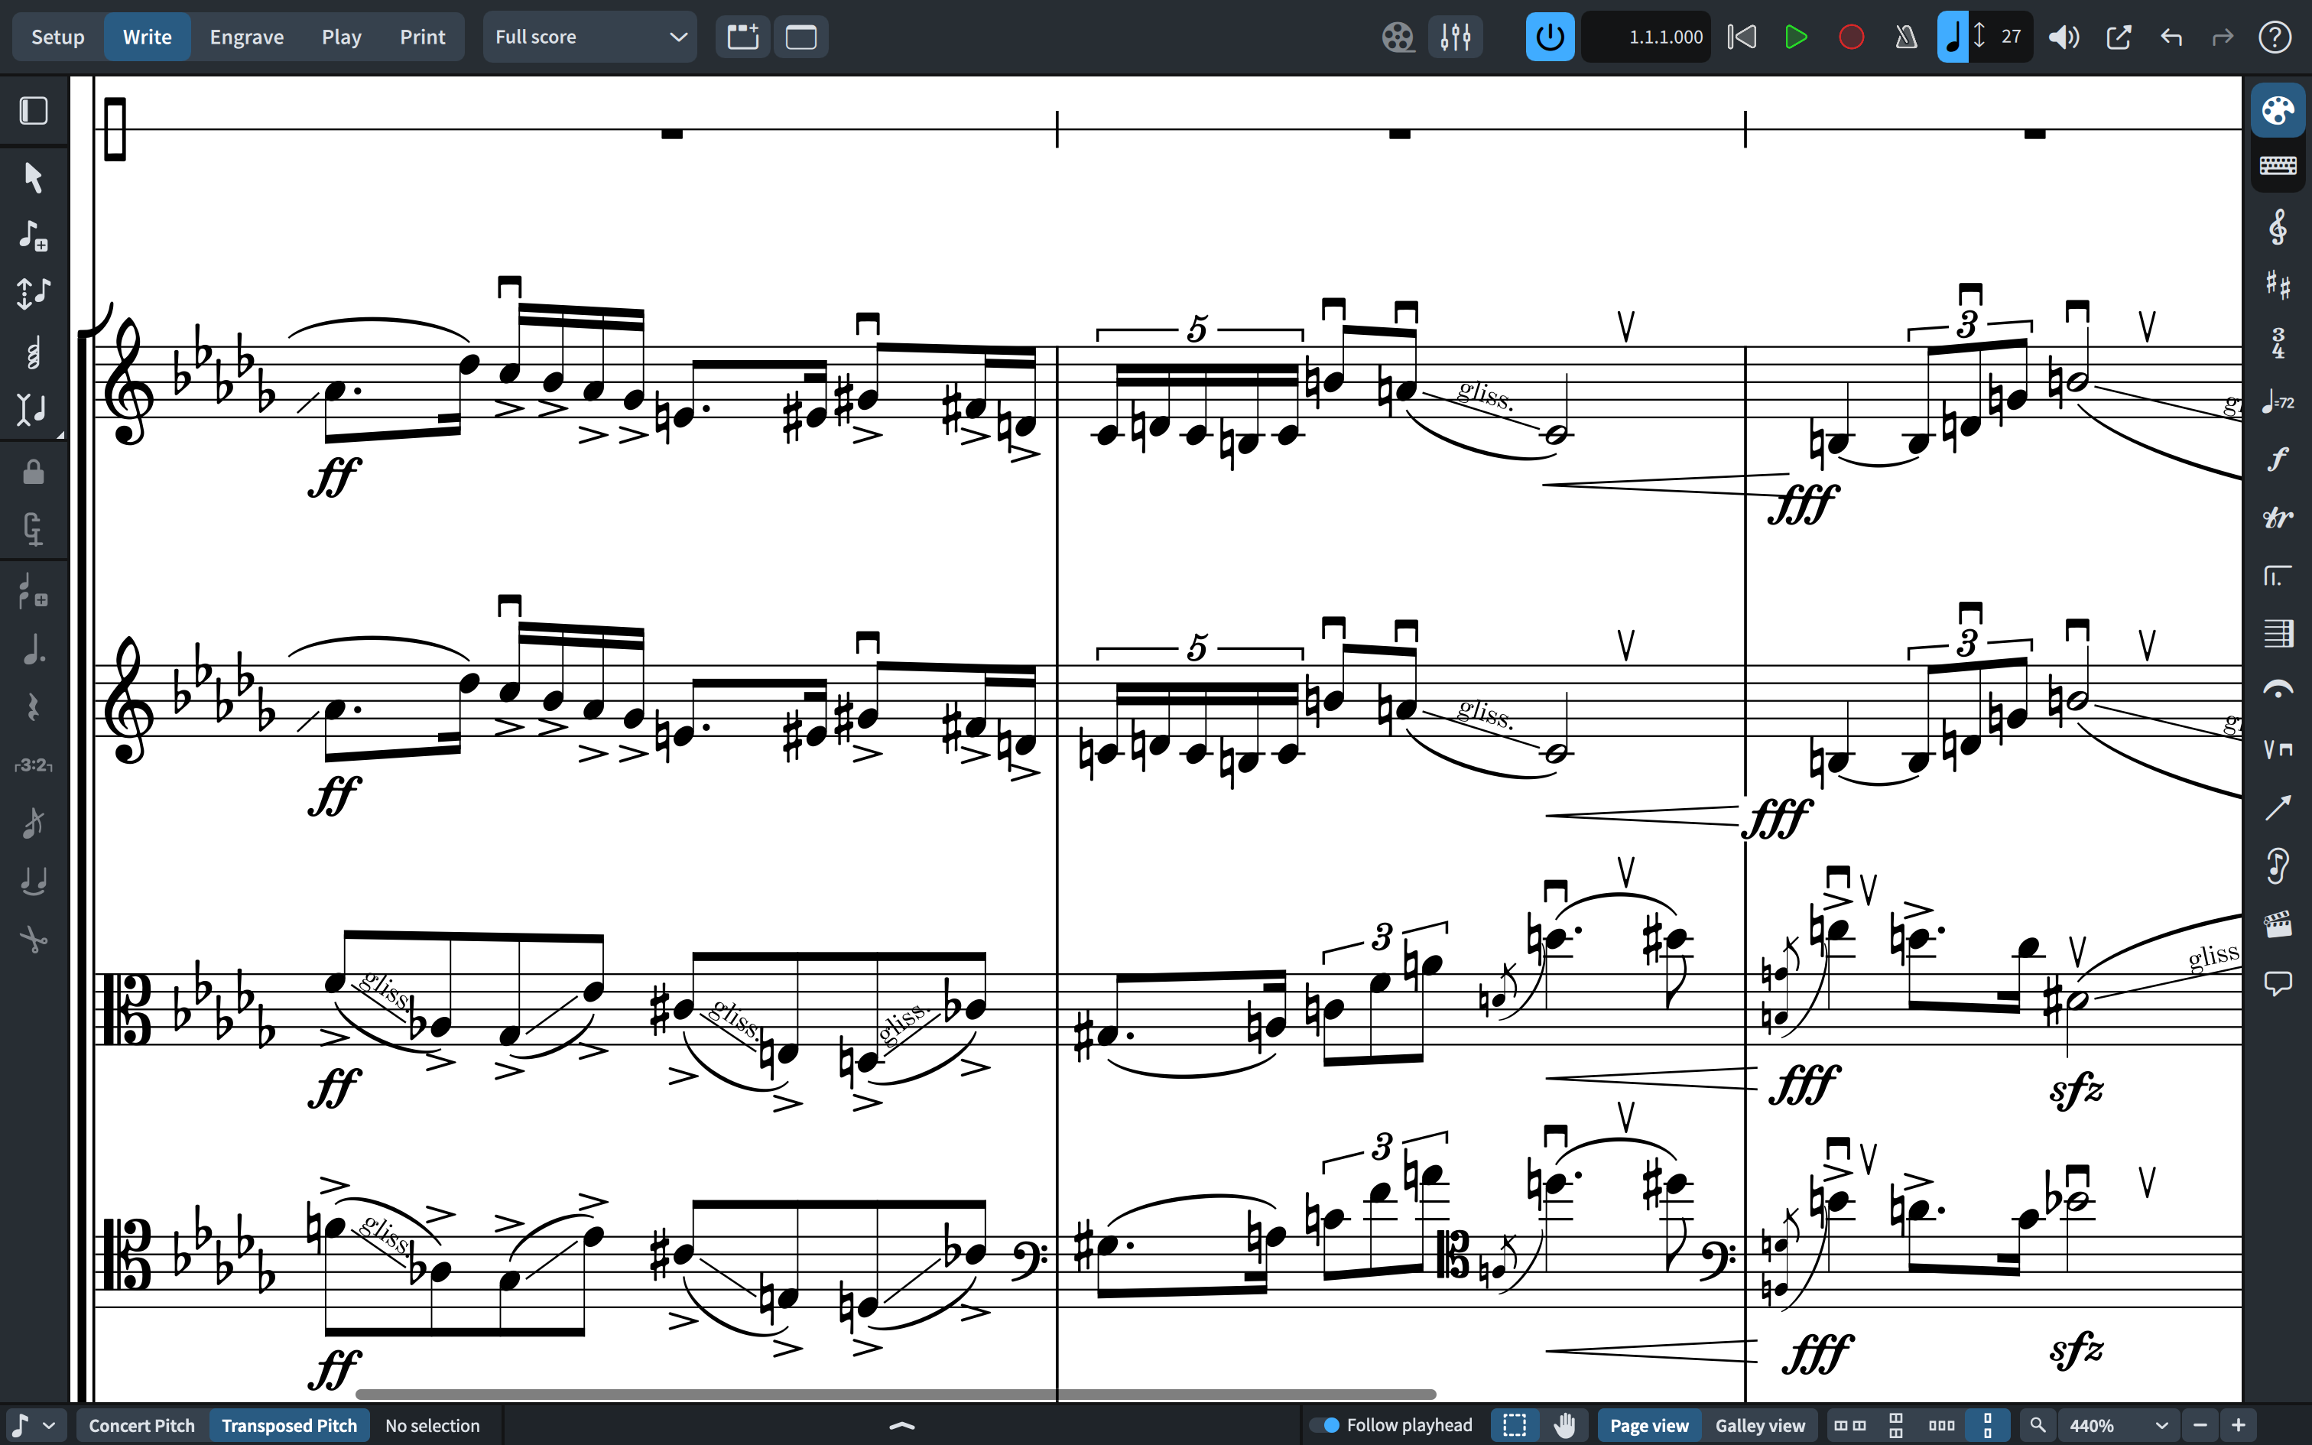
Task: Click the tempo value 27
Action: coord(2011,37)
